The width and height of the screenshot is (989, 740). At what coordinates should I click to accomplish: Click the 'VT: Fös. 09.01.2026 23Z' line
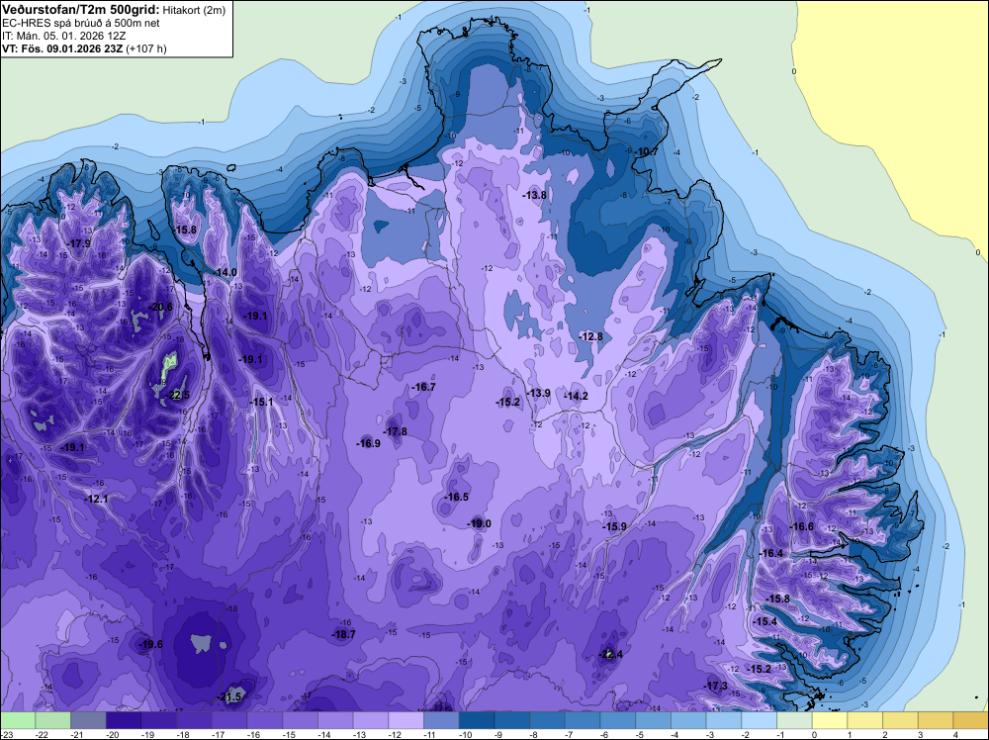point(62,48)
